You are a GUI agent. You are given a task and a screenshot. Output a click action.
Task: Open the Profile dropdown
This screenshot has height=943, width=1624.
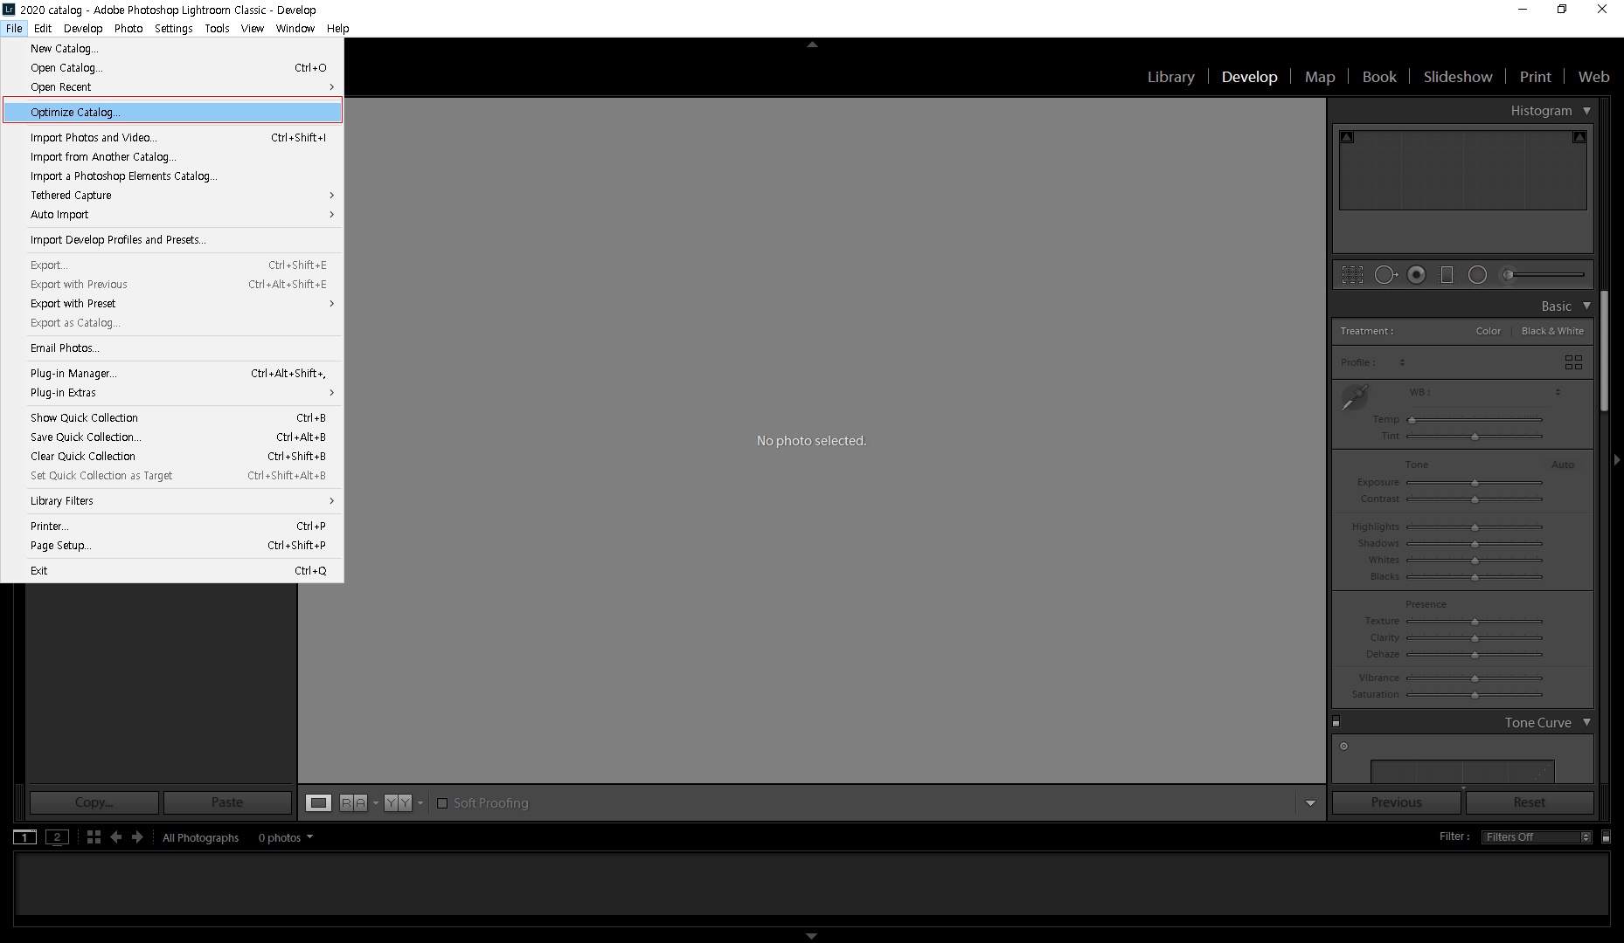(1402, 362)
